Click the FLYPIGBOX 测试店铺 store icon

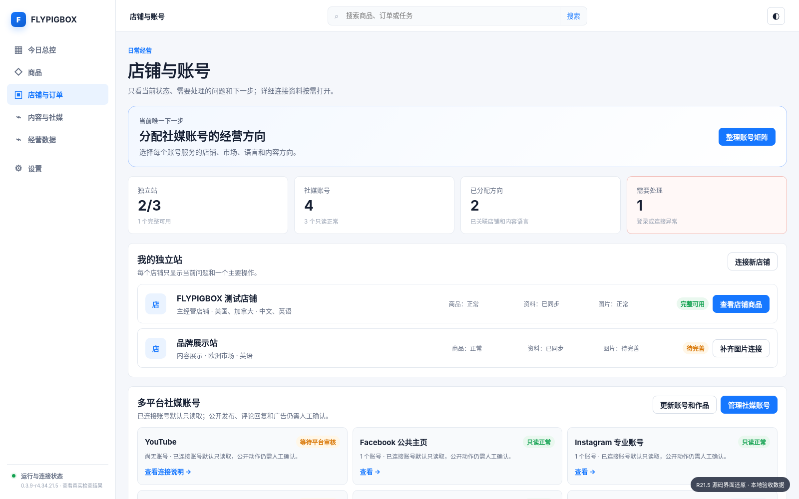click(x=156, y=304)
